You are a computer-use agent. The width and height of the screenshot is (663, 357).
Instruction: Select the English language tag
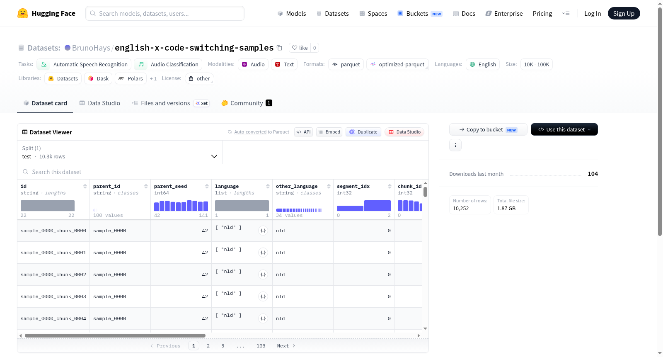[x=483, y=64]
